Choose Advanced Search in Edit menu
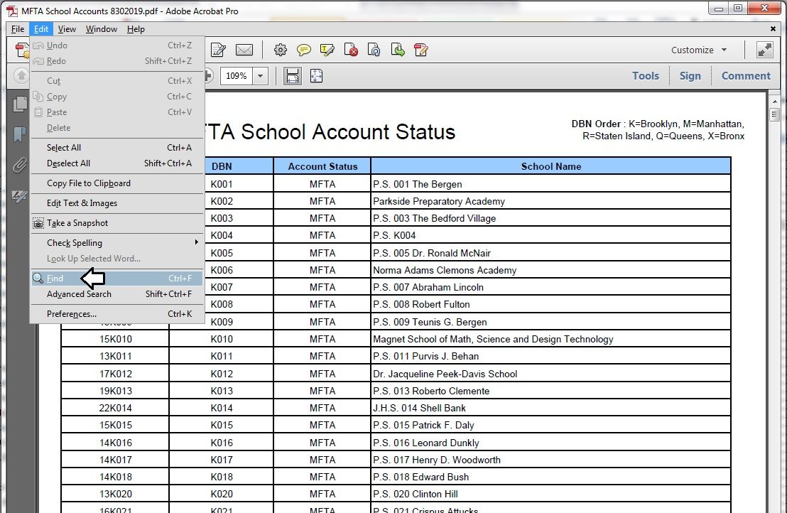Screen dimensions: 787x513 point(117,294)
